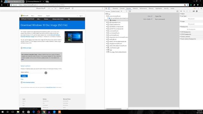Open the Console tab in DevTools
Screen dimensions: 203x114
pyautogui.click(x=122, y=9)
